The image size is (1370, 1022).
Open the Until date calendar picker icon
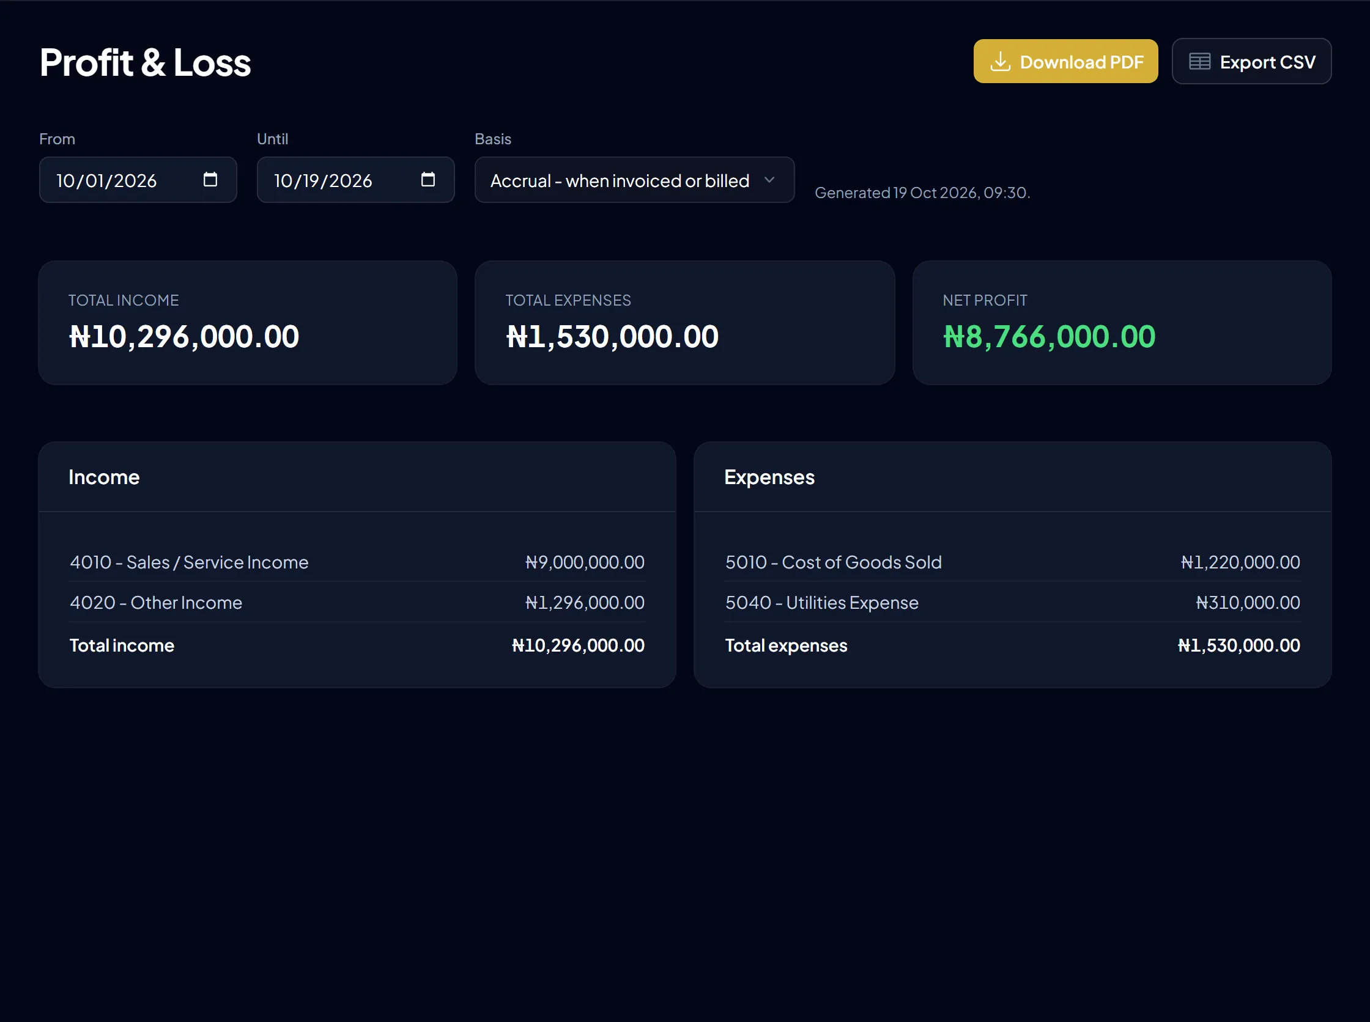coord(428,180)
